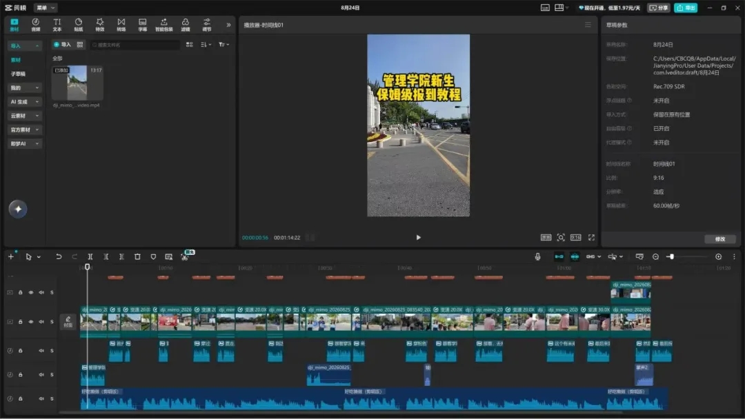Open the 菜单 menu in title bar
The height and width of the screenshot is (419, 745).
tap(45, 8)
